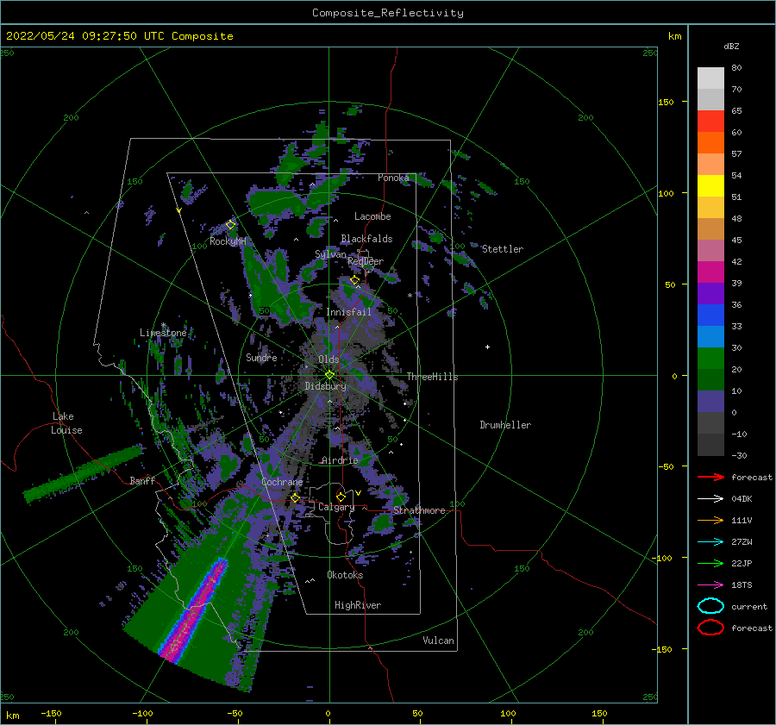Viewport: 776px width, 725px height.
Task: Select the 80 dBZ light gray swatch
Action: [710, 78]
